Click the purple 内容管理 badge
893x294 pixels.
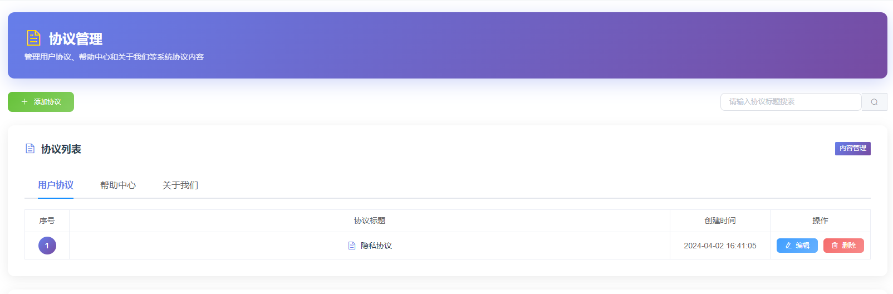click(x=852, y=149)
